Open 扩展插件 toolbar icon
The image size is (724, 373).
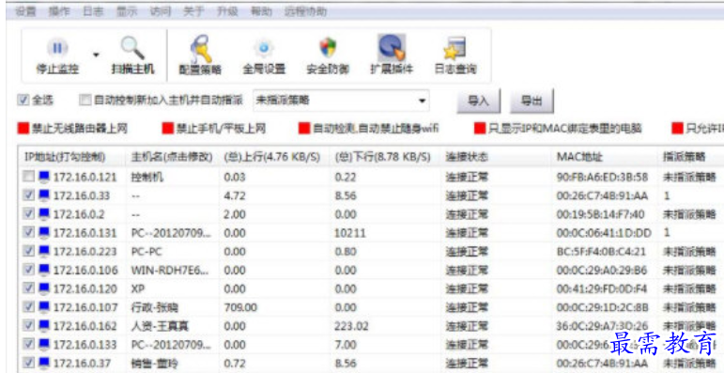(392, 47)
